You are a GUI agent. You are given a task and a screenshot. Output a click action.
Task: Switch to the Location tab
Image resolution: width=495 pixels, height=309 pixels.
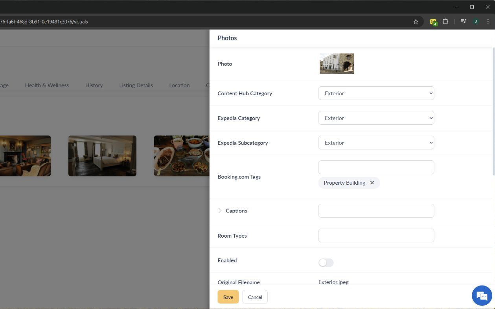click(179, 85)
